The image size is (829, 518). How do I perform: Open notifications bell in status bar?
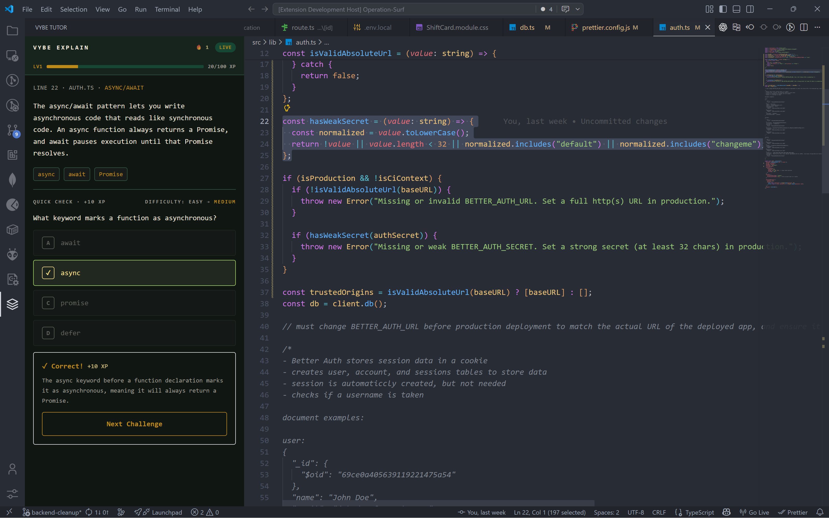point(820,512)
